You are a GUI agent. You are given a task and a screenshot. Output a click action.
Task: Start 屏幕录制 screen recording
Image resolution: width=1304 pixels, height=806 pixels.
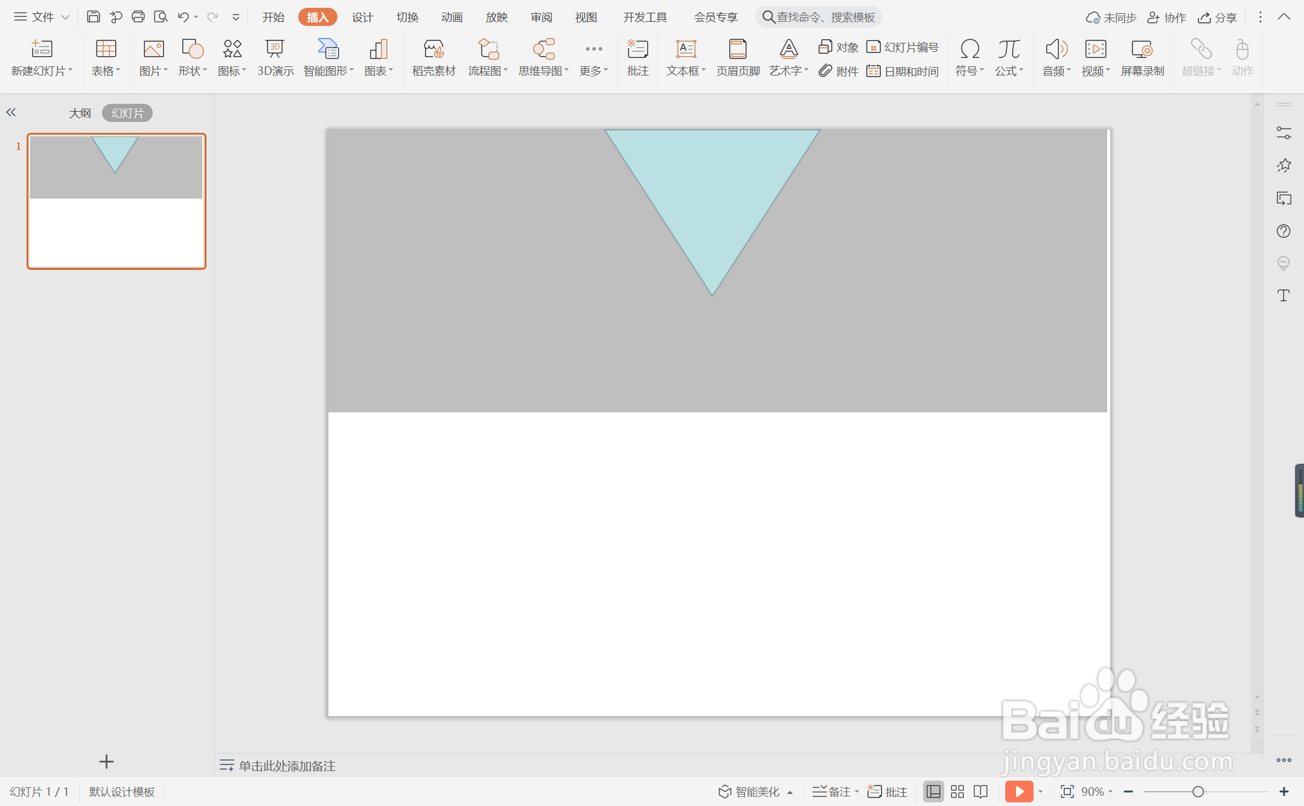pos(1142,58)
